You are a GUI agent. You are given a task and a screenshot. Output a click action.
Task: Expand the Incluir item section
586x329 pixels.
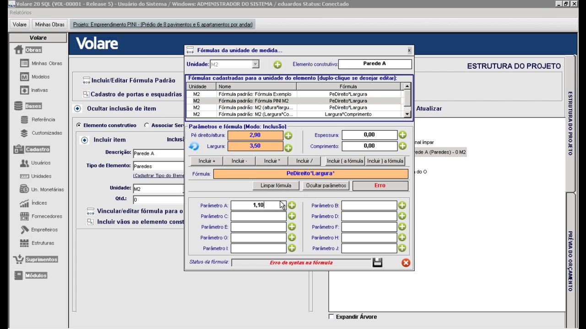pyautogui.click(x=84, y=140)
